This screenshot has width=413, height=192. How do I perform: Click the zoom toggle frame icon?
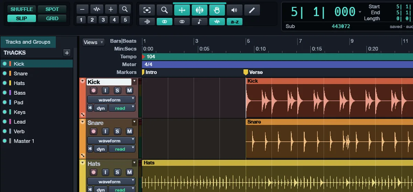(147, 10)
